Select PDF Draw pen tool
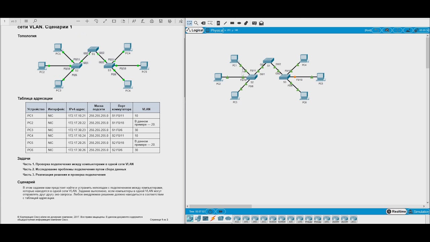The width and height of the screenshot is (430, 242). (x=143, y=21)
